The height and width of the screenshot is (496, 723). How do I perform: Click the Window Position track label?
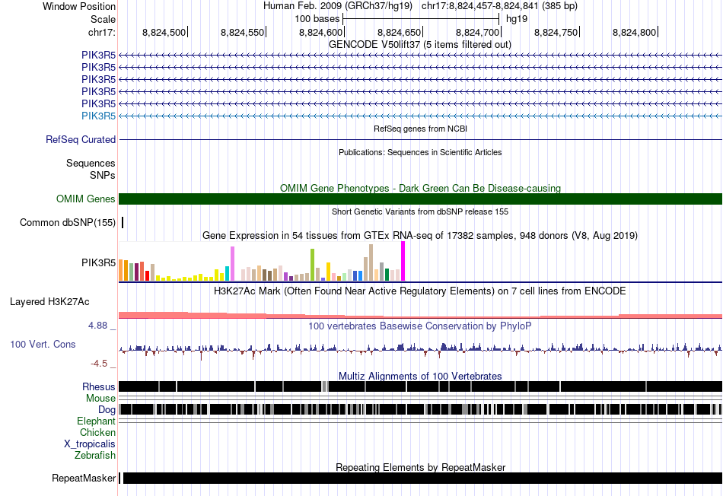point(79,6)
